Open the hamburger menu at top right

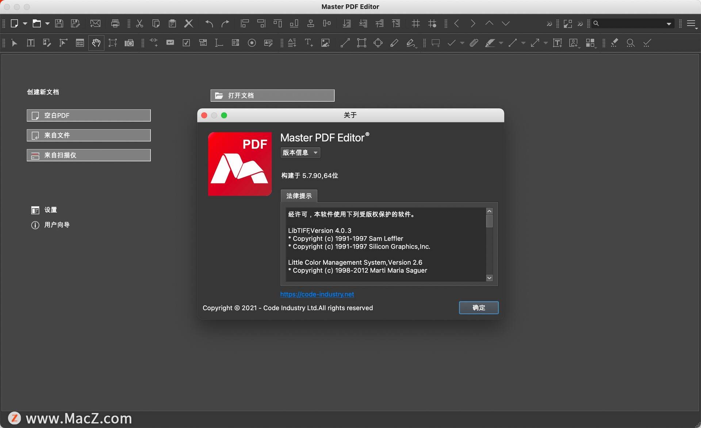[691, 23]
